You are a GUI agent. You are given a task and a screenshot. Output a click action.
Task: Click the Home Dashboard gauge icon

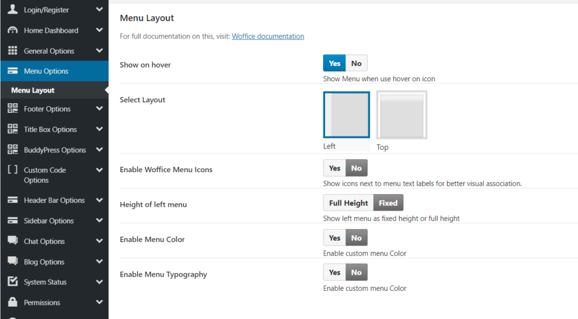[12, 30]
